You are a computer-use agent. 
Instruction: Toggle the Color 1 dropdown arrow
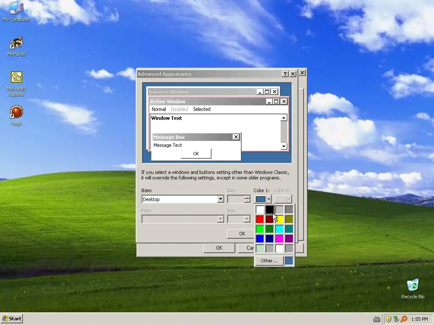[268, 199]
